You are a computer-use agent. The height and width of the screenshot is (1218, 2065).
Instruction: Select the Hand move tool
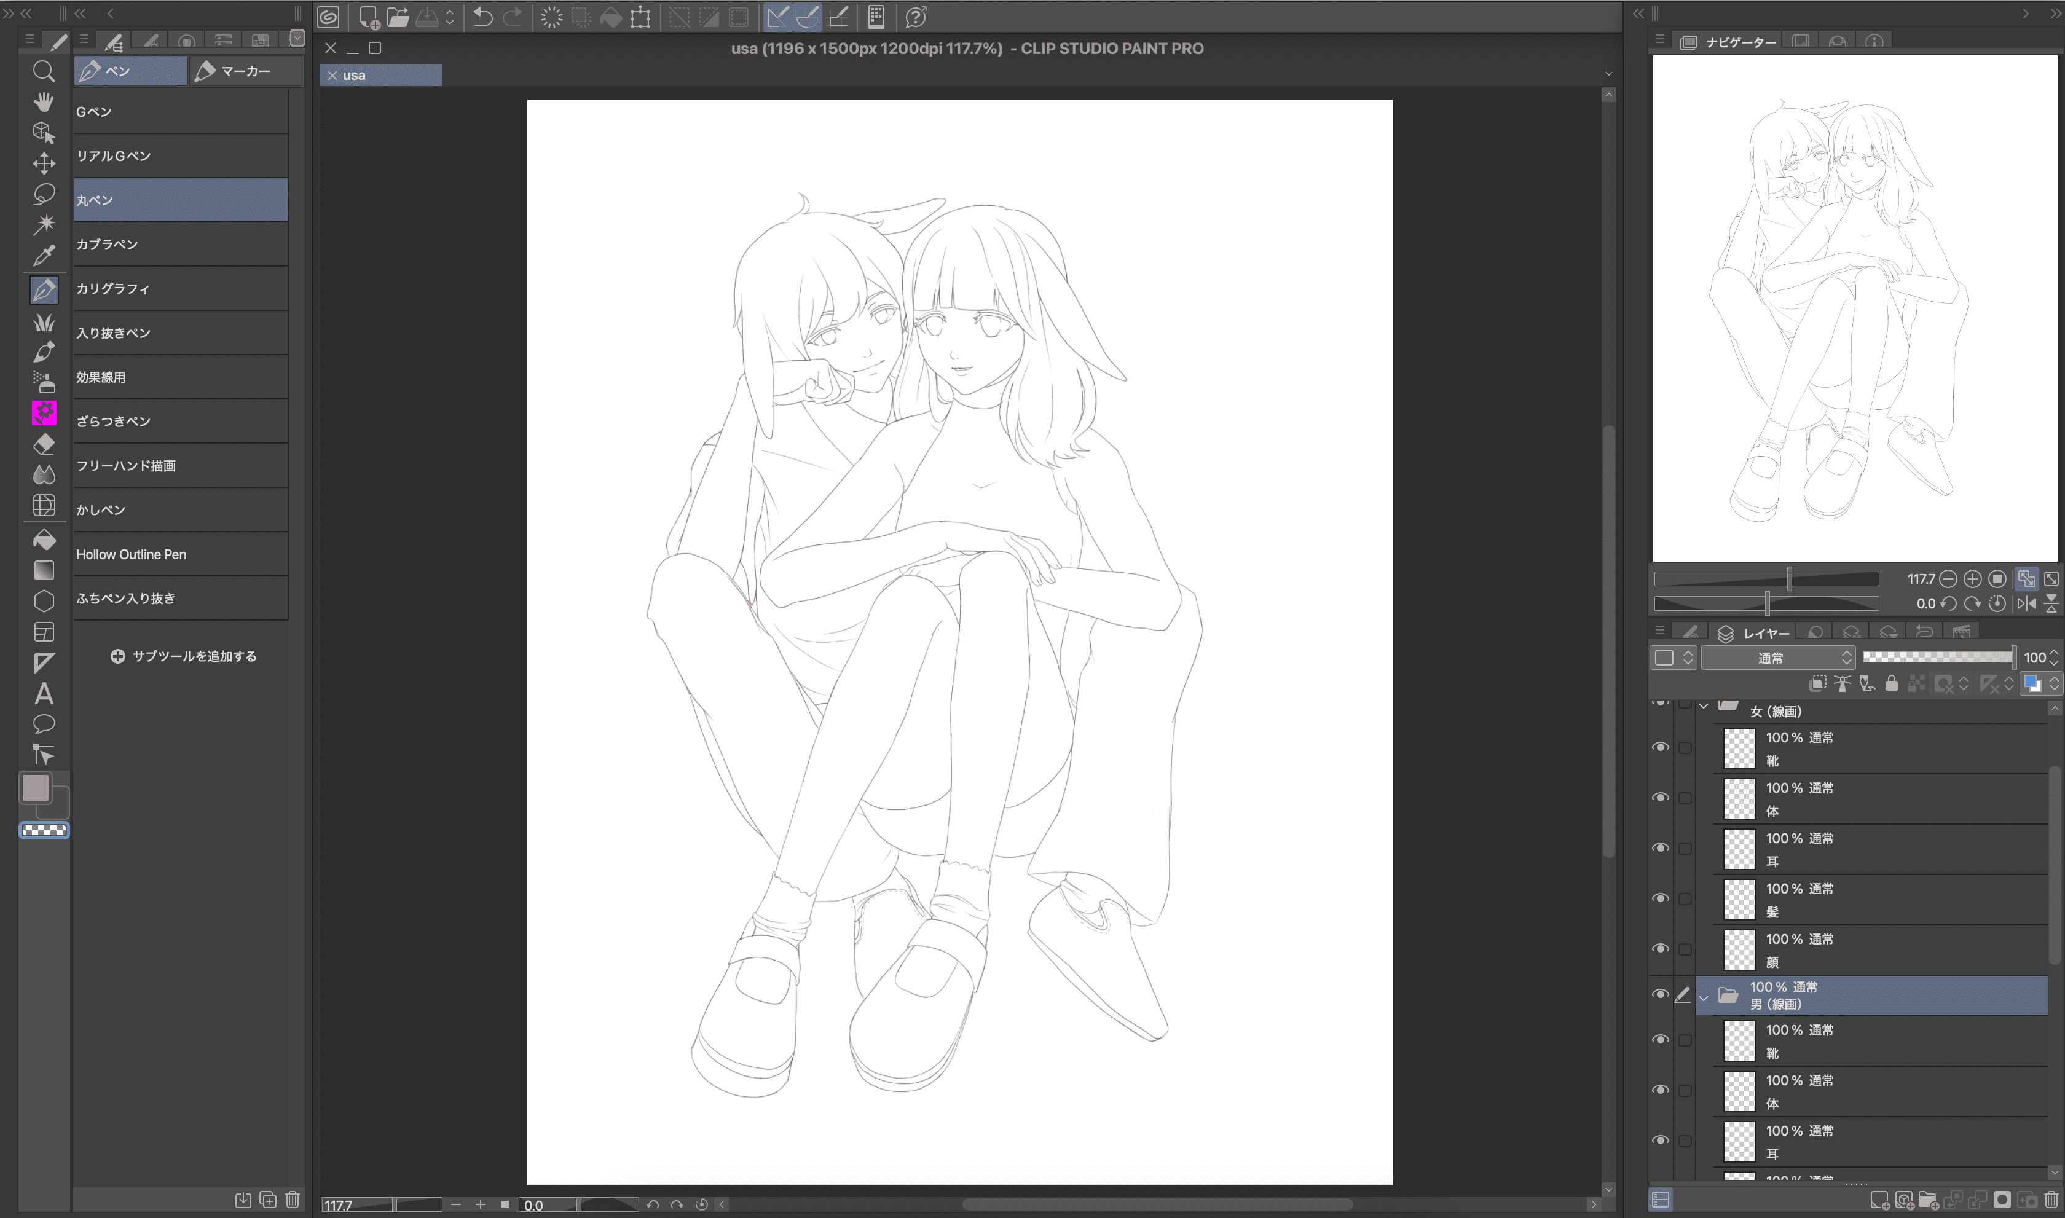tap(44, 102)
